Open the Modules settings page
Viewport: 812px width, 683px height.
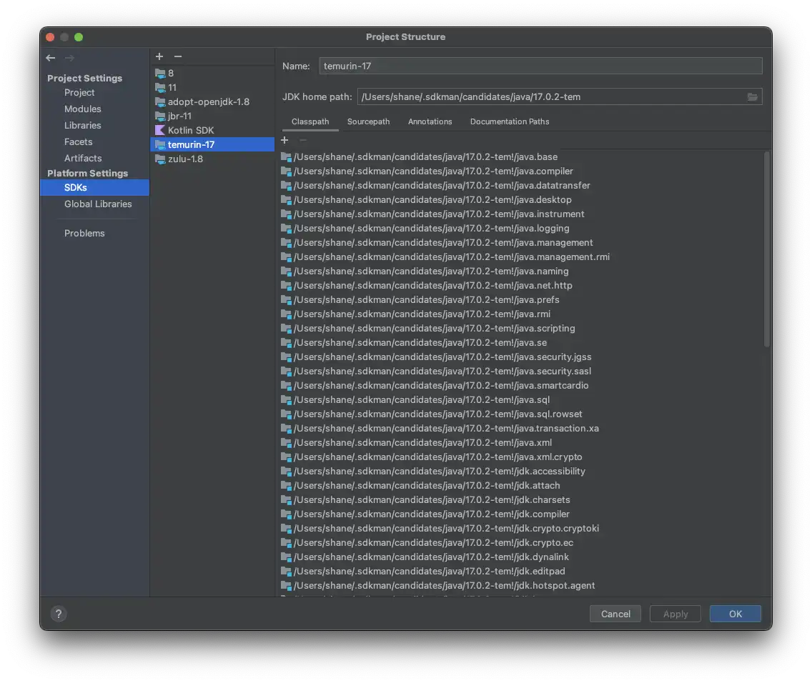coord(95,109)
